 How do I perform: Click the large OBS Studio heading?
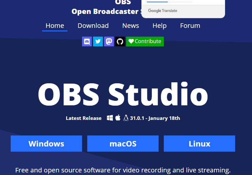coord(123,94)
